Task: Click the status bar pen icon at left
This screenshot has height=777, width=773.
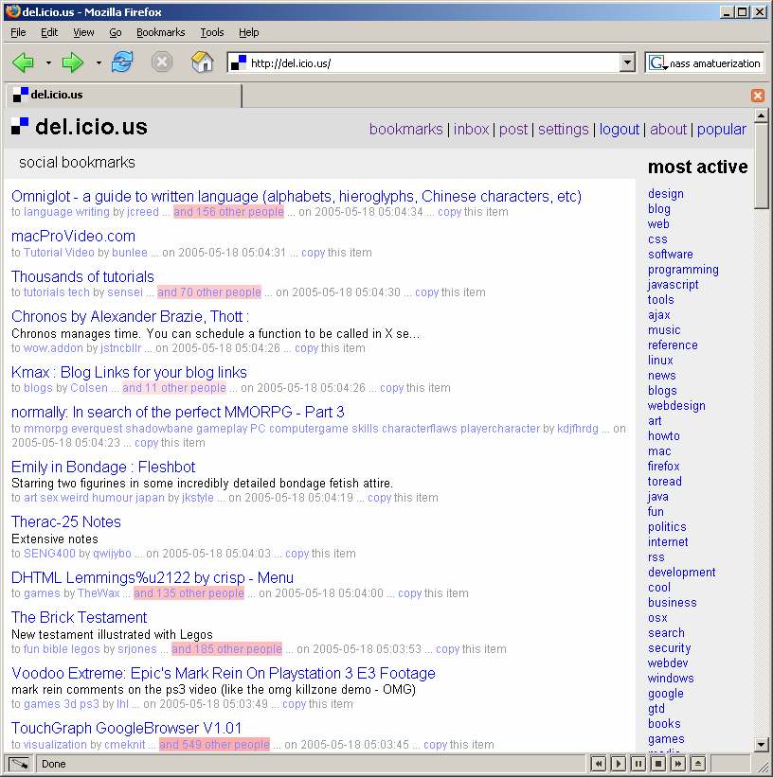Action: (x=19, y=764)
